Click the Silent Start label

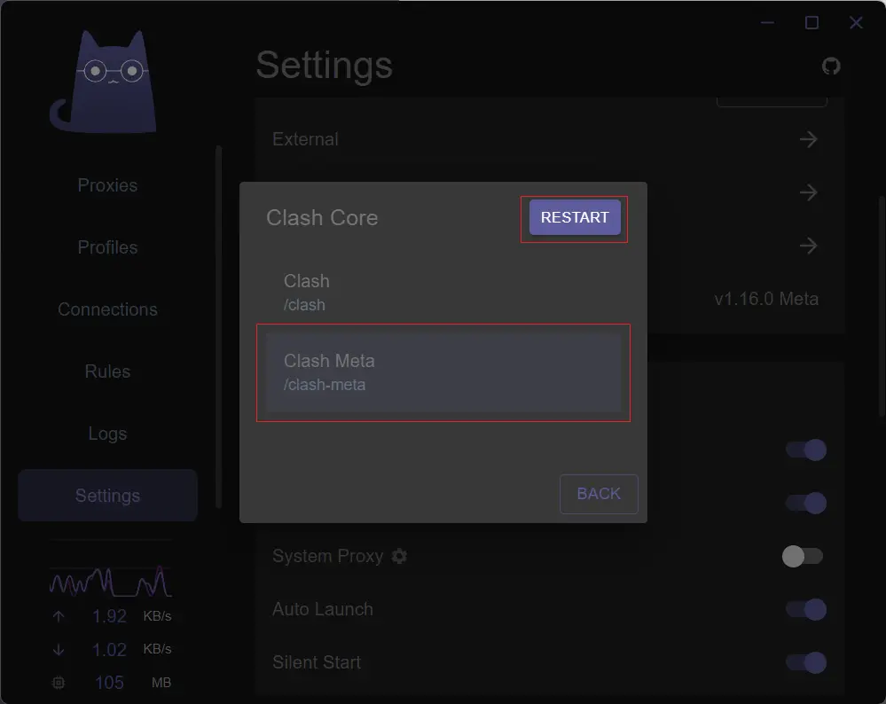[x=317, y=662]
